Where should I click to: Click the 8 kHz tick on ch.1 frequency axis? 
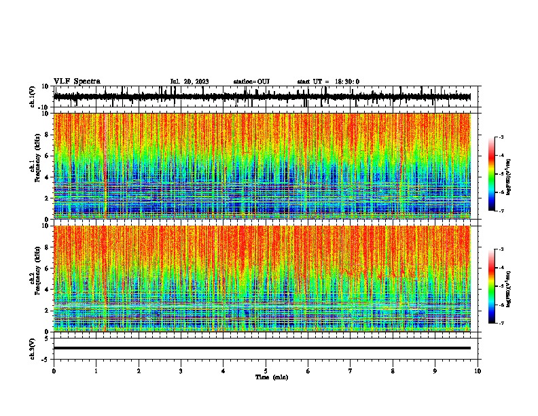pyautogui.click(x=48, y=135)
